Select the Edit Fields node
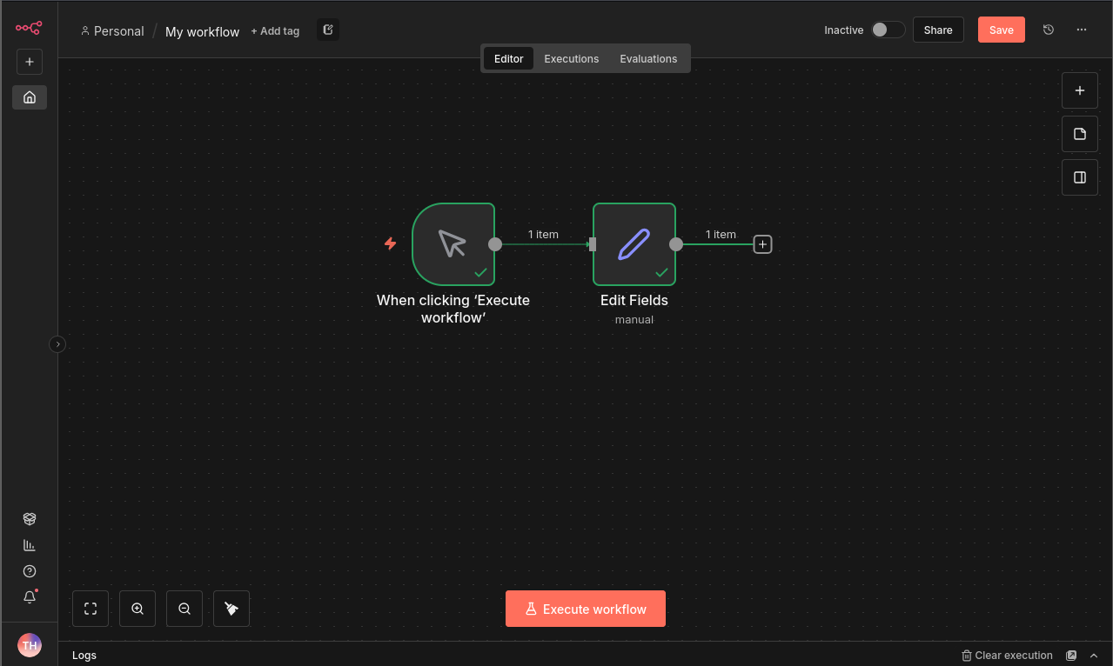Screen dimensions: 1113x666 (x=634, y=244)
